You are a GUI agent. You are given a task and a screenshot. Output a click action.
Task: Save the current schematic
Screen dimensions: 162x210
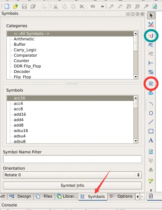[24, 6]
